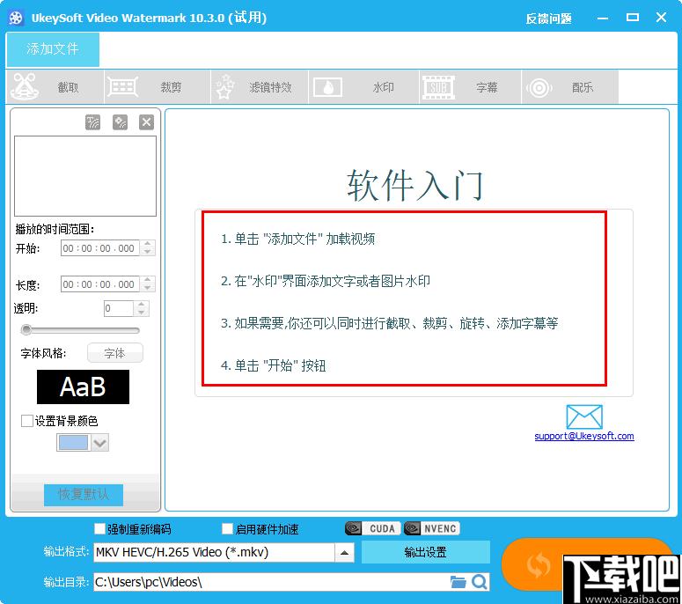The height and width of the screenshot is (604, 682).
Task: Increase the 透明 transparency value
Action: (142, 304)
